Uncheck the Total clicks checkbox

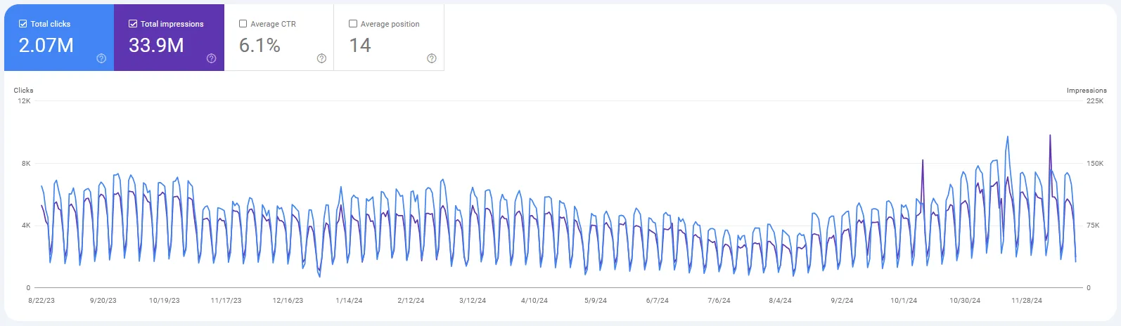click(23, 24)
